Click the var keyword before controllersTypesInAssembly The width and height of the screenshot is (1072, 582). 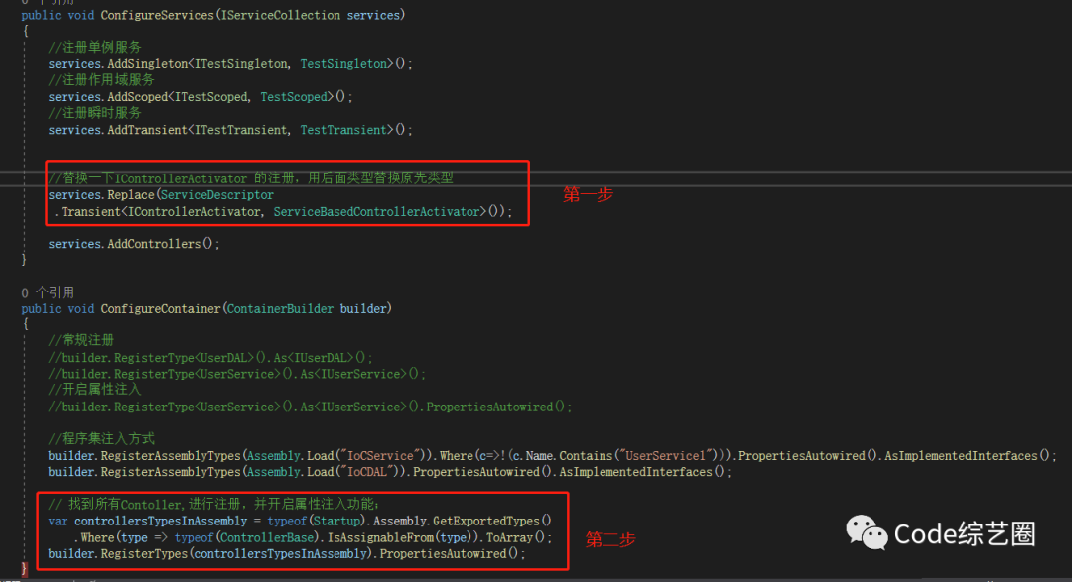pos(58,521)
